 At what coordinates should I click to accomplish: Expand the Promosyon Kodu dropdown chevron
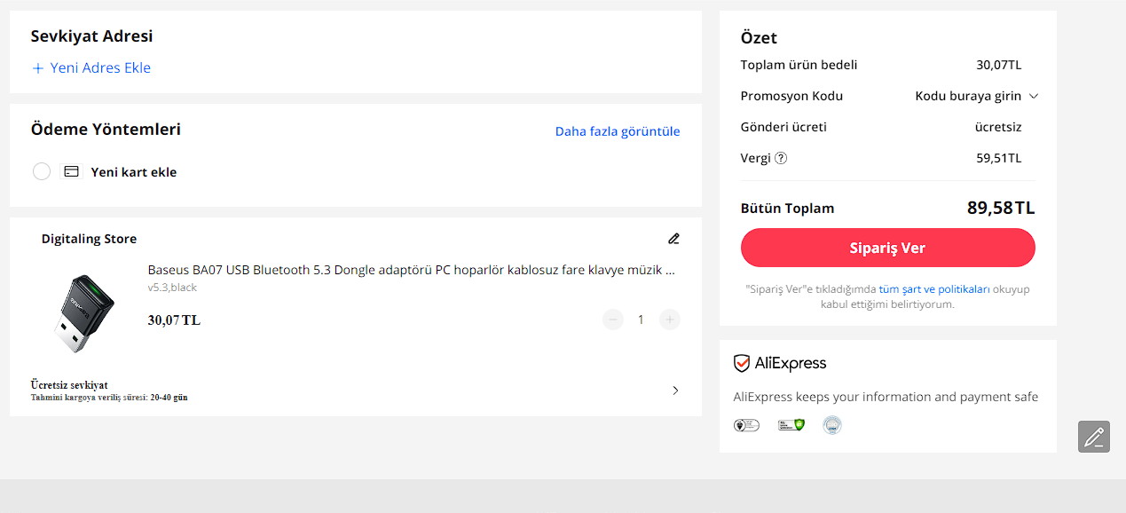click(1033, 96)
